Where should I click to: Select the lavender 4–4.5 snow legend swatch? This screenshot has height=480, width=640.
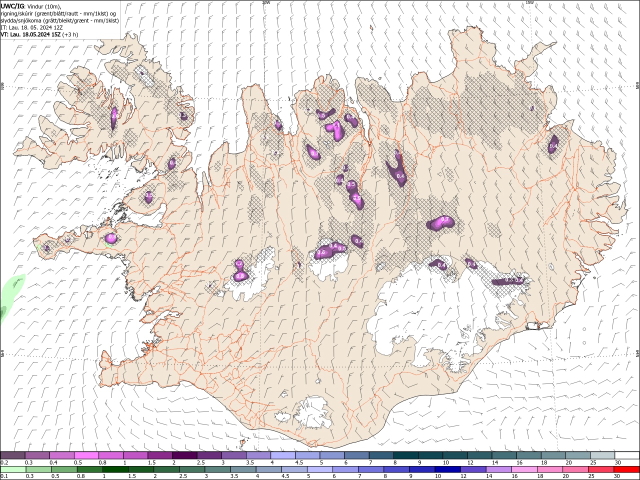pyautogui.click(x=283, y=455)
